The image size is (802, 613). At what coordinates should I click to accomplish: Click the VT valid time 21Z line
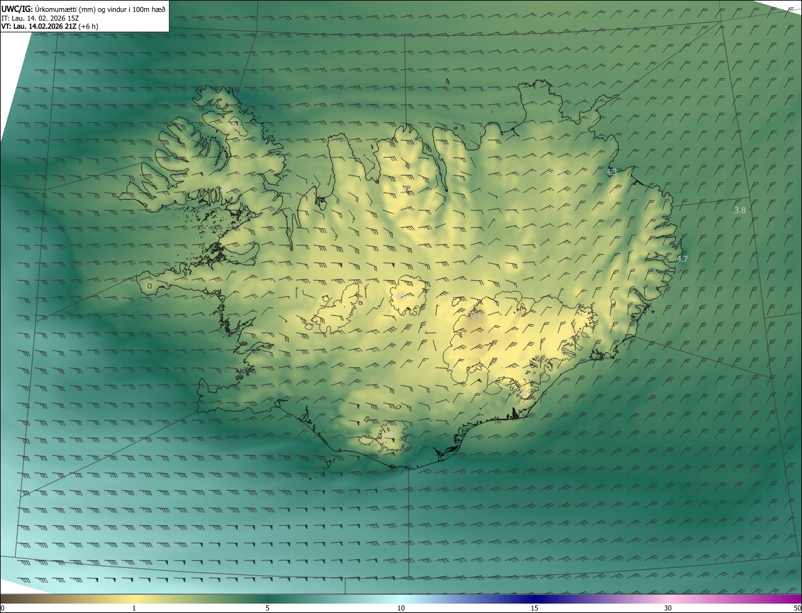[x=49, y=26]
